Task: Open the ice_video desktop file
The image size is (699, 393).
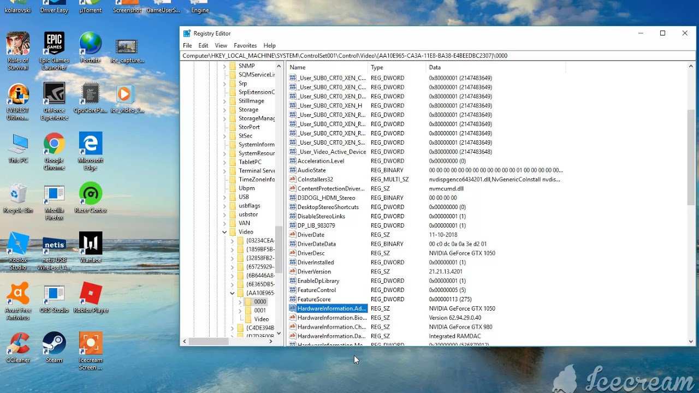Action: coord(127,98)
